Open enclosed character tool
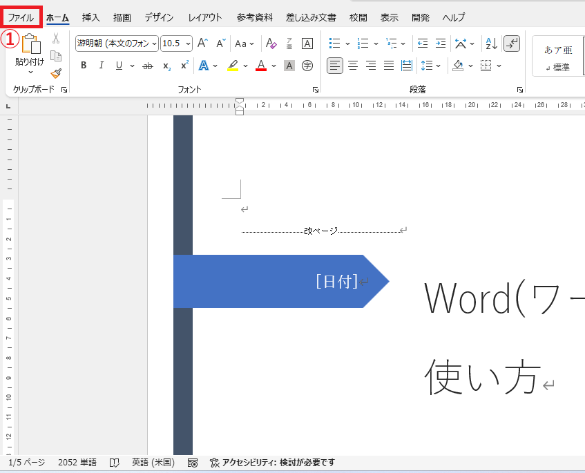The image size is (585, 473). [x=307, y=66]
